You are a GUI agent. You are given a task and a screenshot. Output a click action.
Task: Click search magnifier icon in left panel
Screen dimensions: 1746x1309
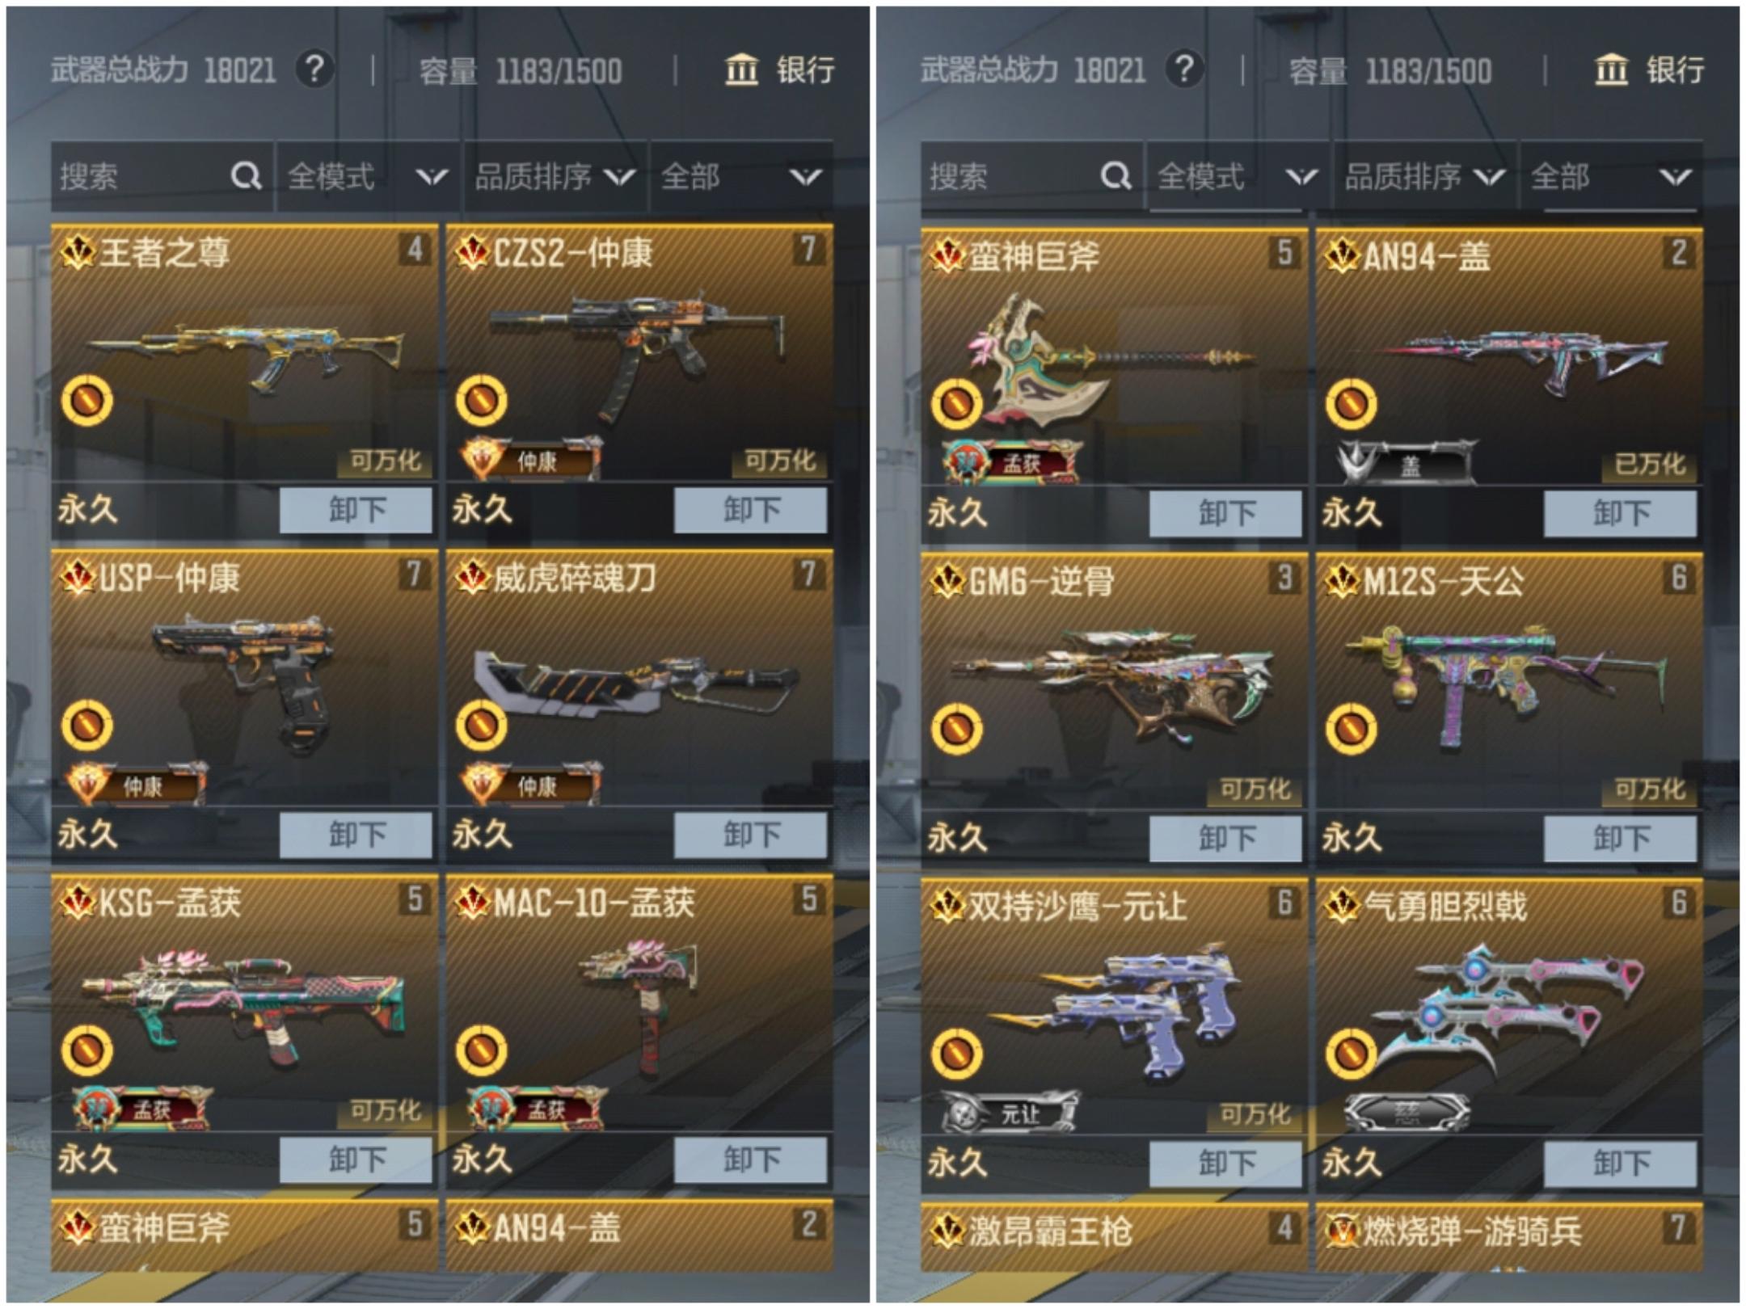246,175
